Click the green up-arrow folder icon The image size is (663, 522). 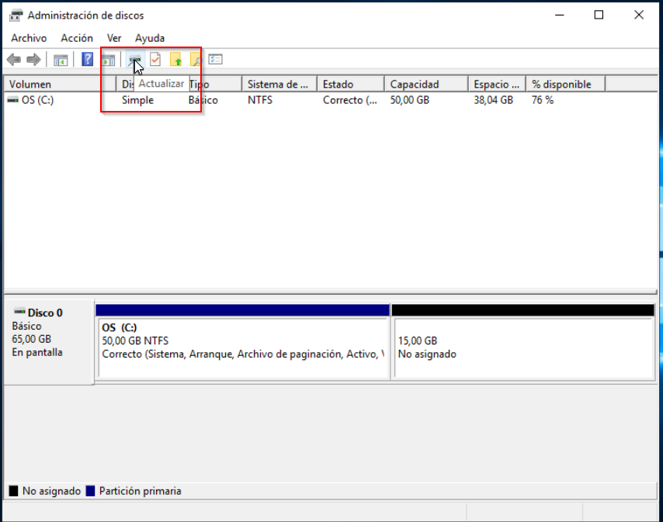pyautogui.click(x=175, y=60)
